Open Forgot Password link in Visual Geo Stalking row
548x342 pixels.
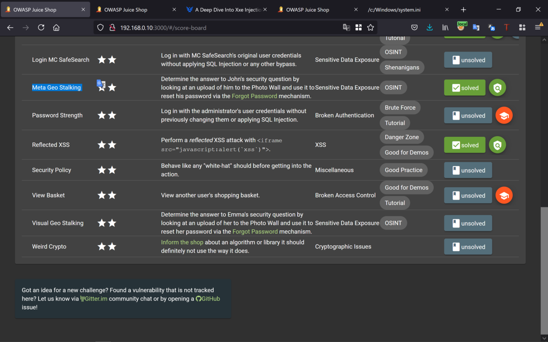pyautogui.click(x=255, y=232)
